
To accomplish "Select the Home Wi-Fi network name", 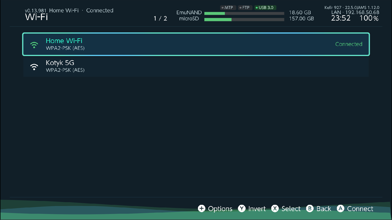I will [x=64, y=41].
